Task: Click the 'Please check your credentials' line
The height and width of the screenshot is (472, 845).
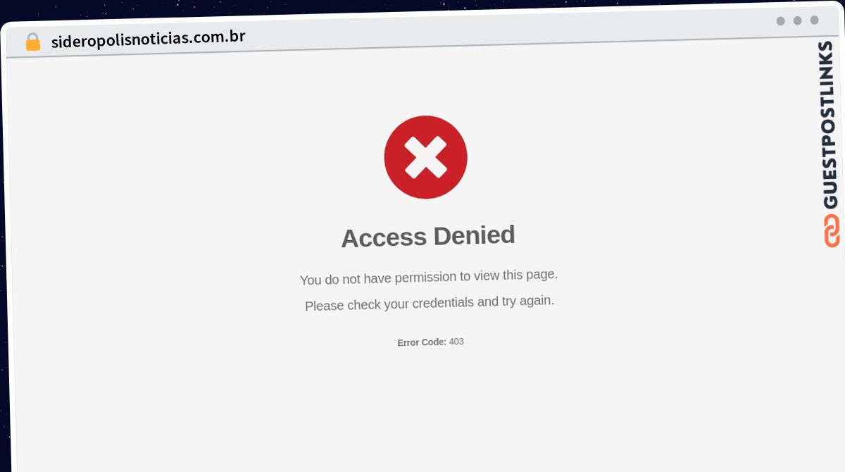Action: [430, 303]
